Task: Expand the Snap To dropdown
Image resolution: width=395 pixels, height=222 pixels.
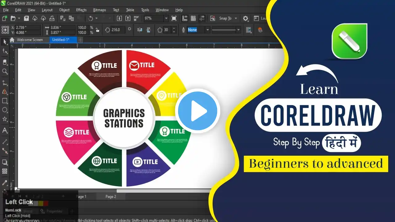Action: (236, 18)
